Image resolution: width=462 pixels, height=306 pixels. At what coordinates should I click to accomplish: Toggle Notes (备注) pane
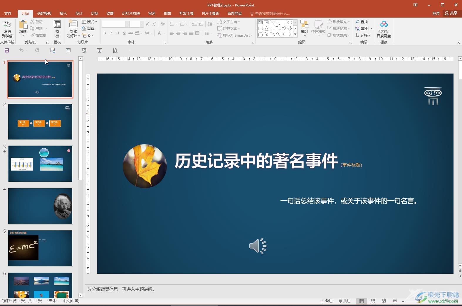tap(326, 301)
